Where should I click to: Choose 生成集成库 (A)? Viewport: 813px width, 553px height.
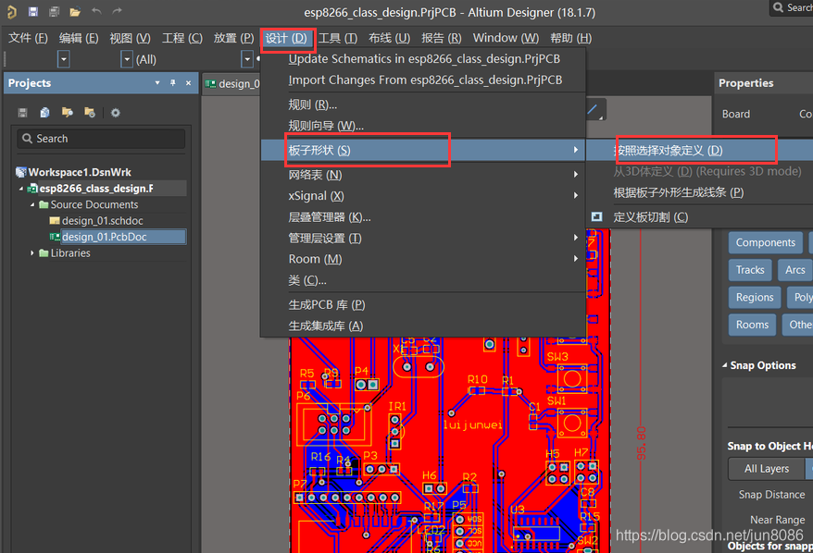pyautogui.click(x=423, y=326)
